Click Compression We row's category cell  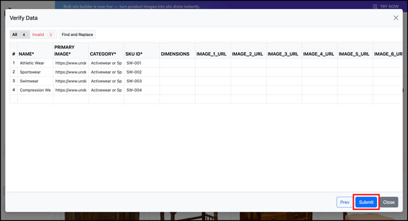click(106, 90)
